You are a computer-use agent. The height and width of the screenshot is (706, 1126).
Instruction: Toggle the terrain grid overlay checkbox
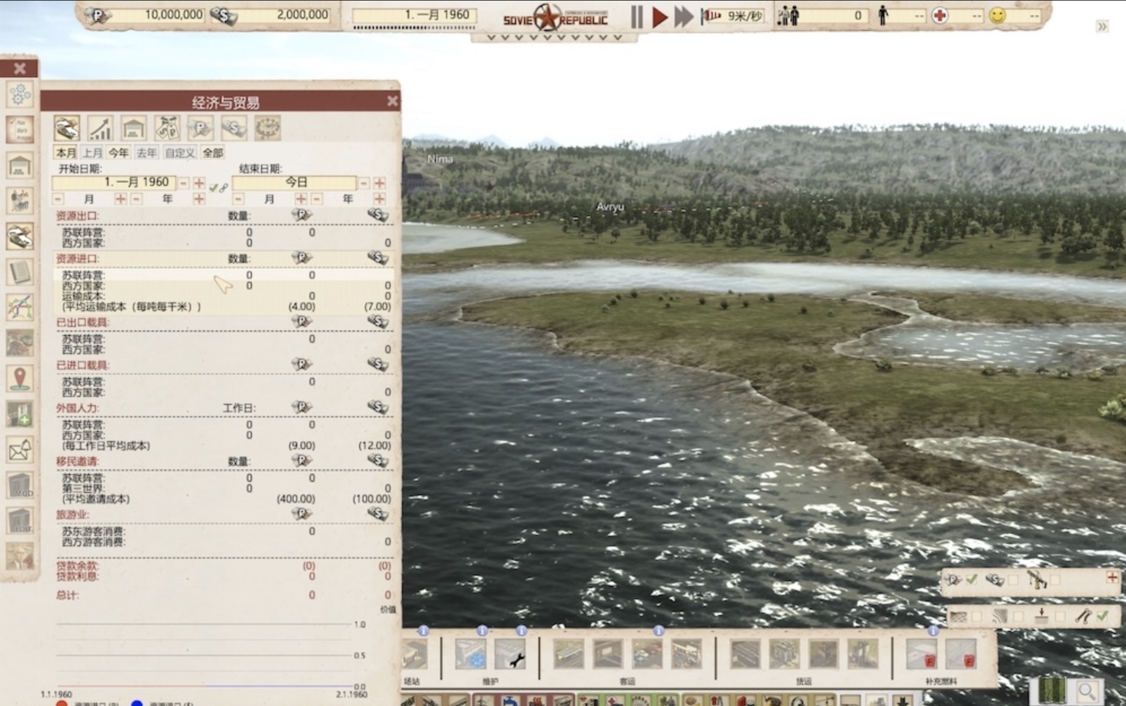(x=977, y=616)
